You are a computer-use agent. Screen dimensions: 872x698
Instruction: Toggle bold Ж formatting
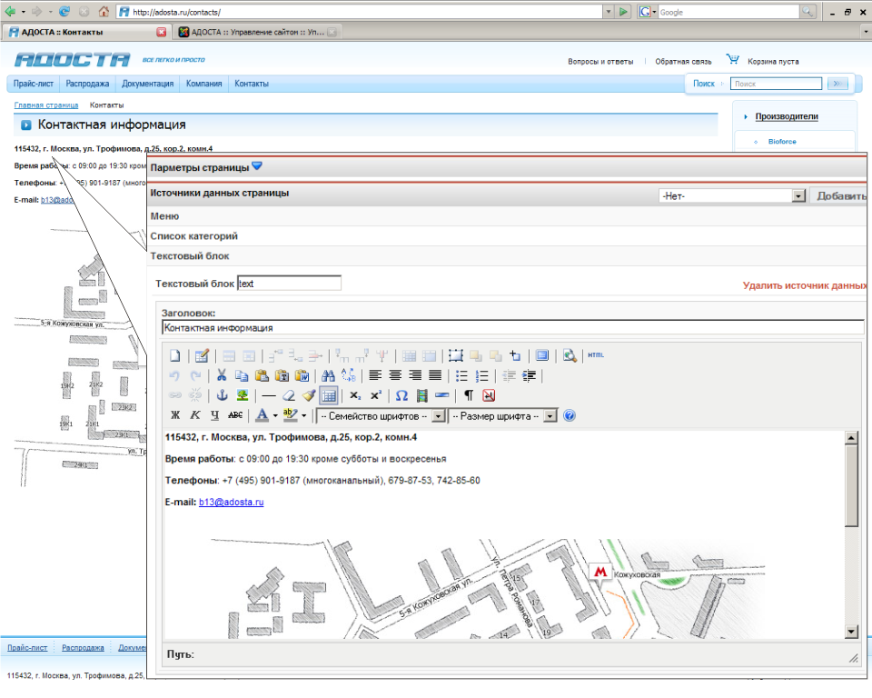(176, 415)
